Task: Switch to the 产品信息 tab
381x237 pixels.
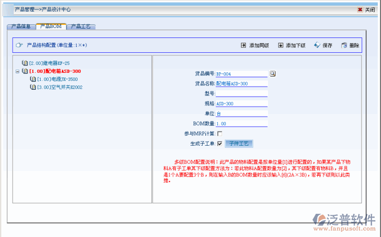Action: 21,26
